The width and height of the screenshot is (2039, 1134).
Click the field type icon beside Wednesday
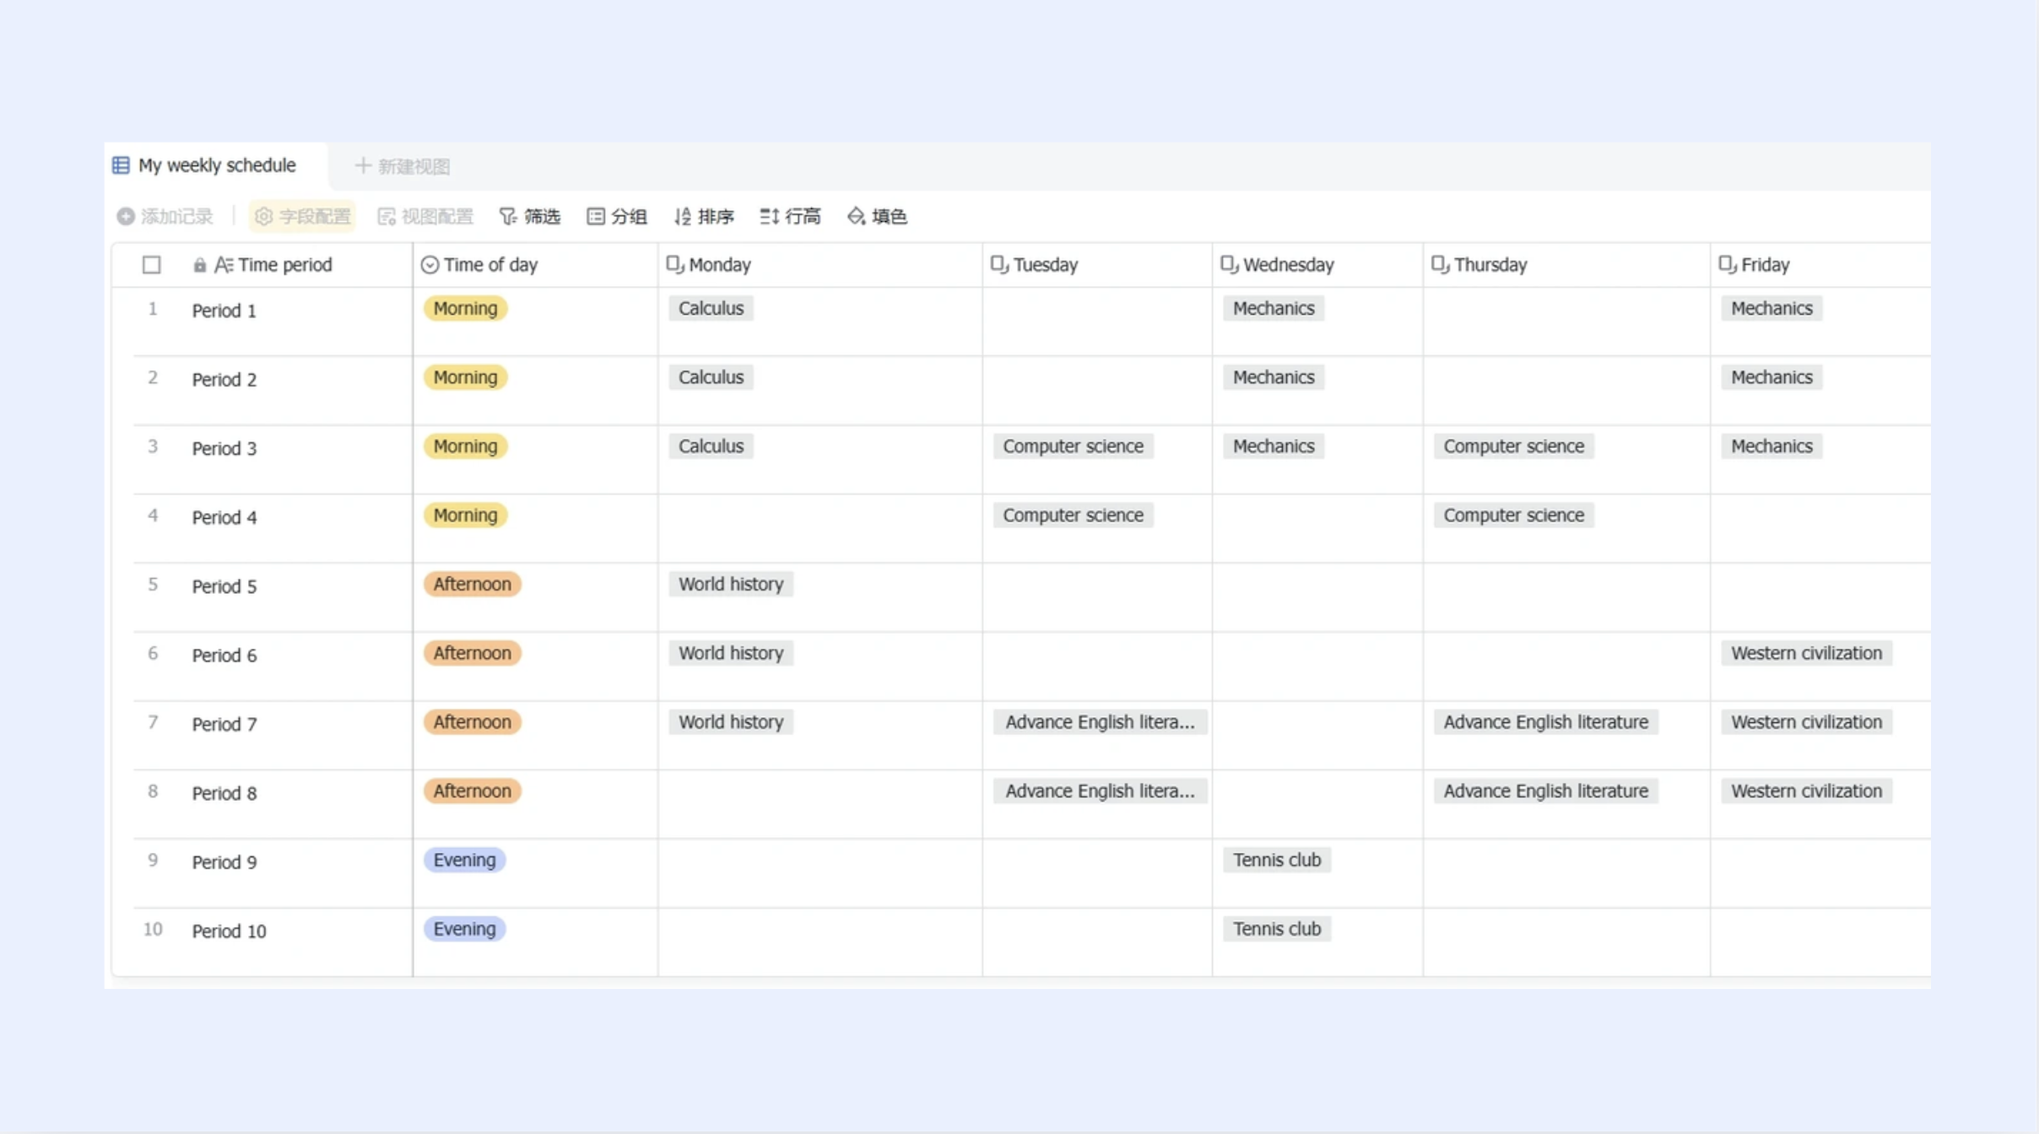point(1230,265)
